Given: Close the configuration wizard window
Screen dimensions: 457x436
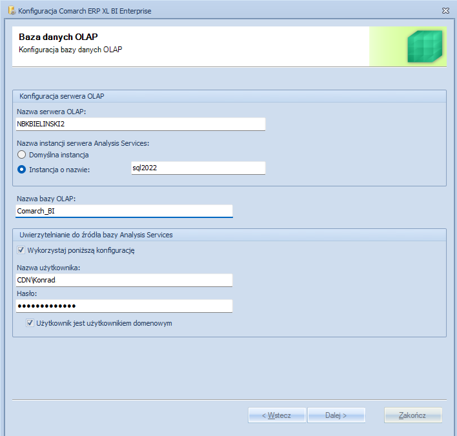Looking at the screenshot, I should pos(445,11).
